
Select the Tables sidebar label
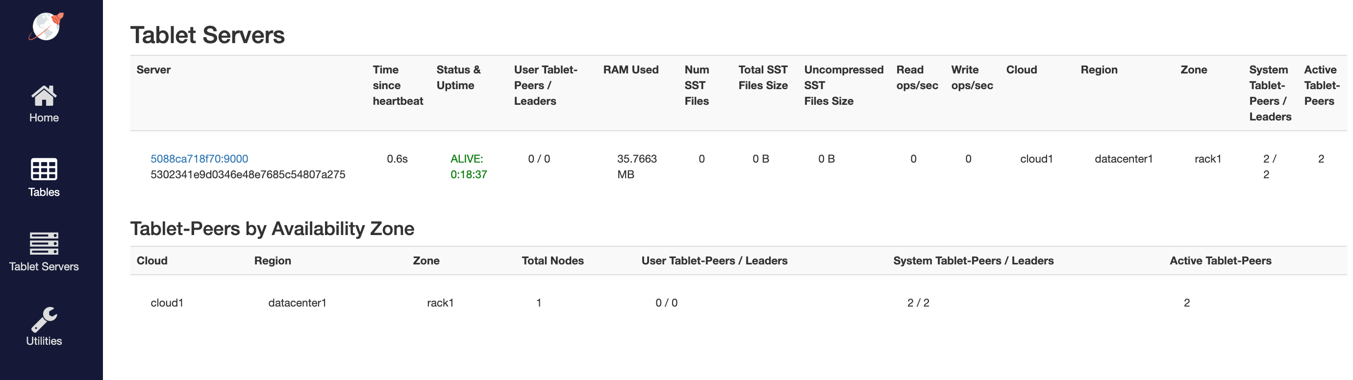click(x=44, y=192)
